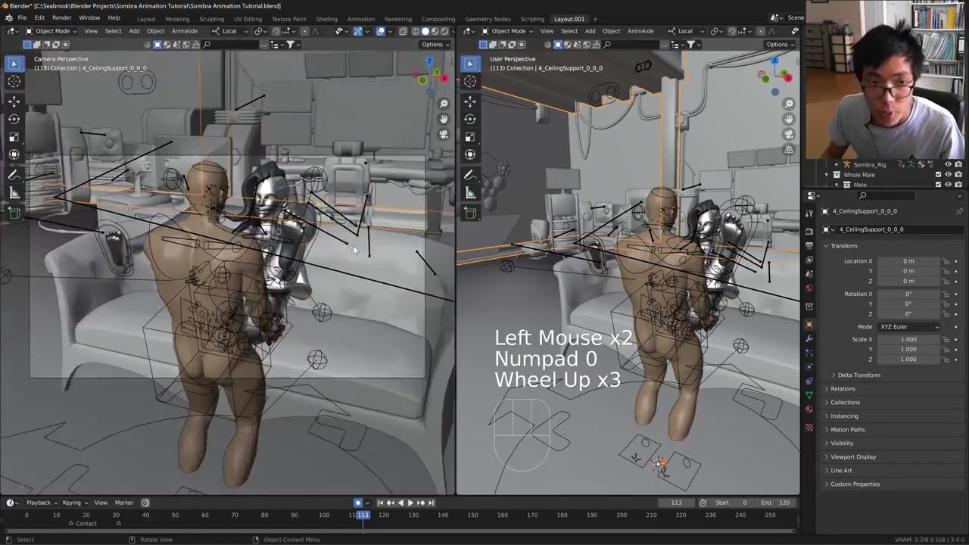Expand the Relations panel
Screen dimensions: 969x545
click(x=843, y=388)
